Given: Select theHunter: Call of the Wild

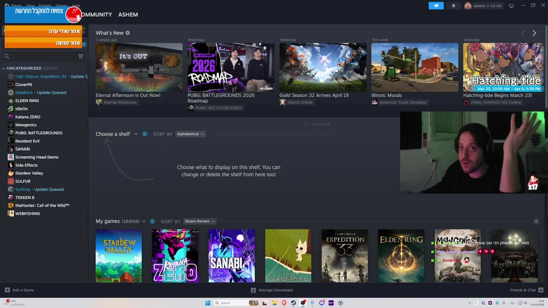Looking at the screenshot, I should click(x=42, y=205).
